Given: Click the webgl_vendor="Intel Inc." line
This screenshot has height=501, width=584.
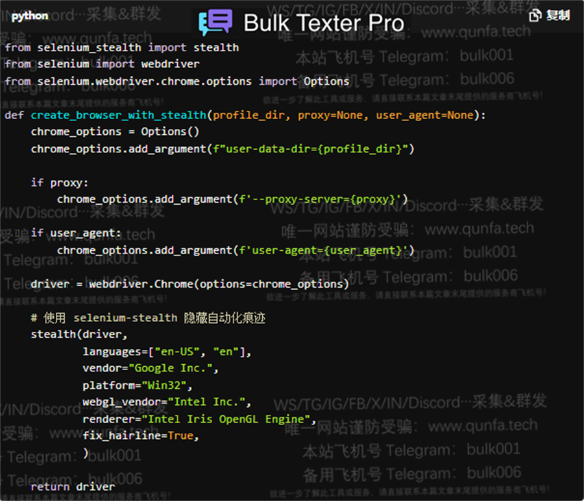Looking at the screenshot, I should (167, 402).
